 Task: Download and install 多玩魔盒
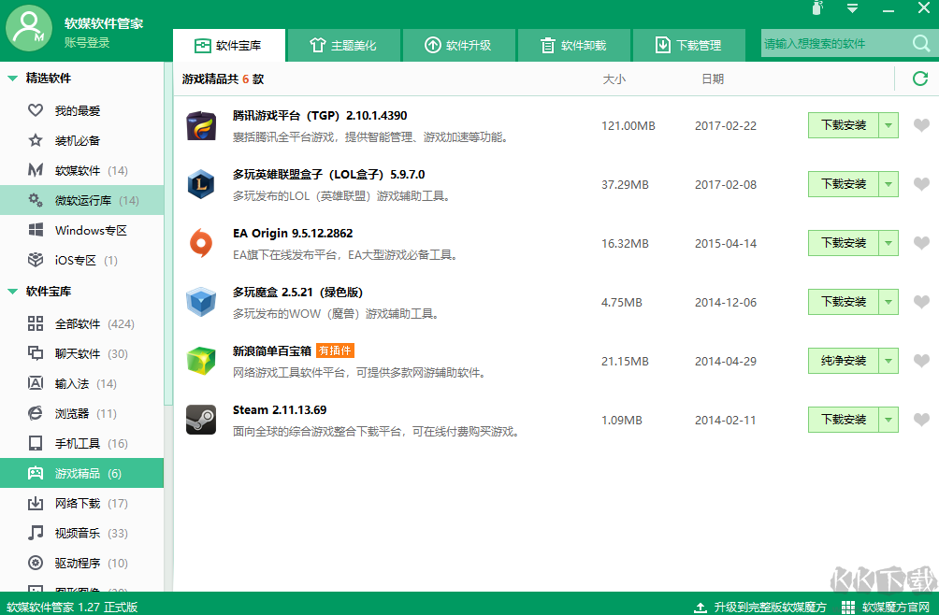click(x=844, y=302)
